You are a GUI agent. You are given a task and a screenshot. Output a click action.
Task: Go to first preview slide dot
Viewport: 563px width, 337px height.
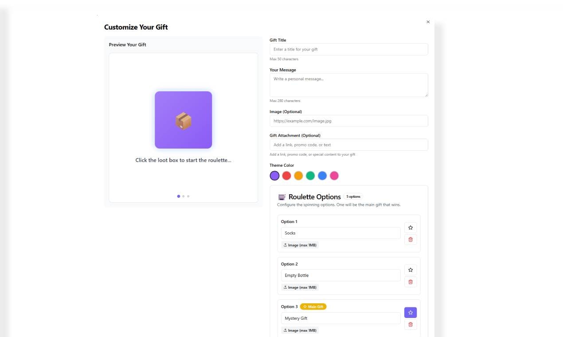click(x=179, y=196)
